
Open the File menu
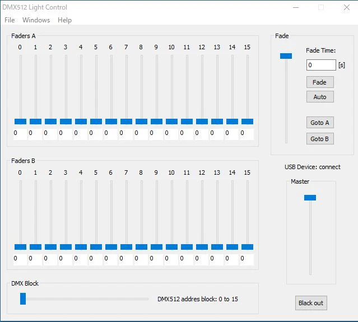click(10, 20)
